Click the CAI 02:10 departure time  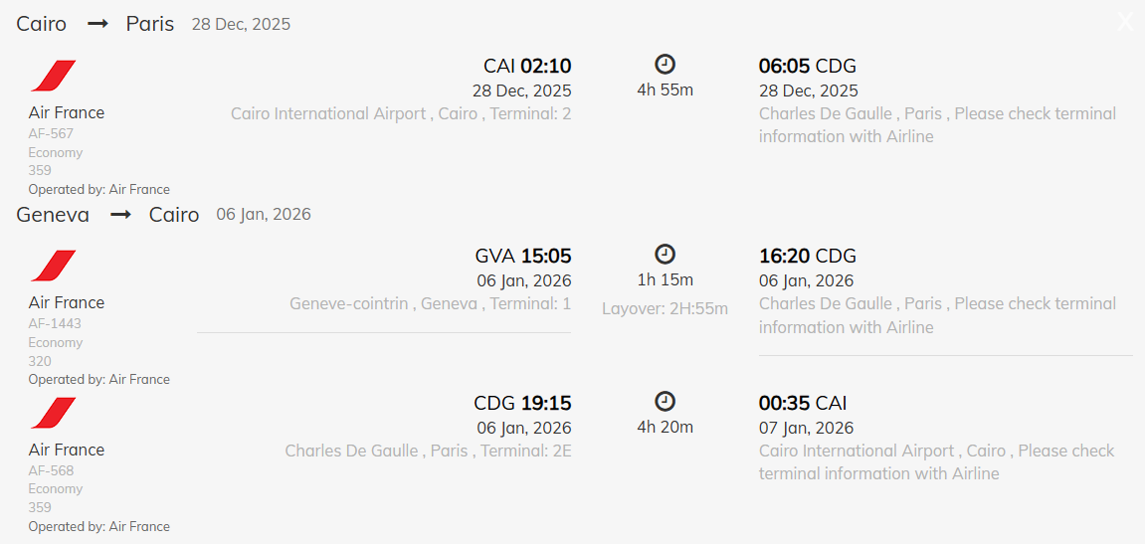[527, 67]
